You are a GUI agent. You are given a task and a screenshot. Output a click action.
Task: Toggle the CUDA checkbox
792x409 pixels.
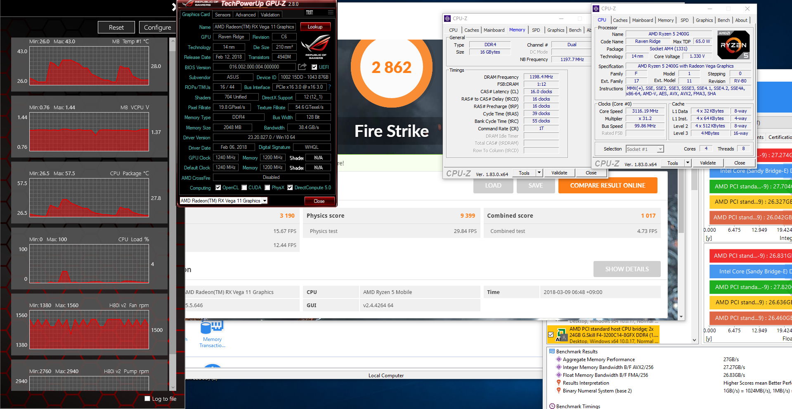pyautogui.click(x=244, y=188)
